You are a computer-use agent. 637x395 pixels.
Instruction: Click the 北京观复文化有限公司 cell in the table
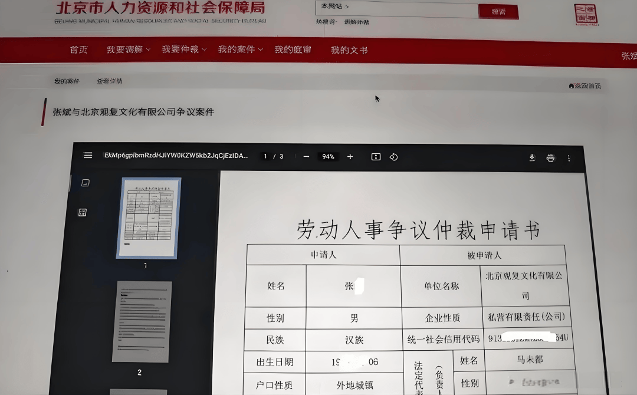point(524,285)
